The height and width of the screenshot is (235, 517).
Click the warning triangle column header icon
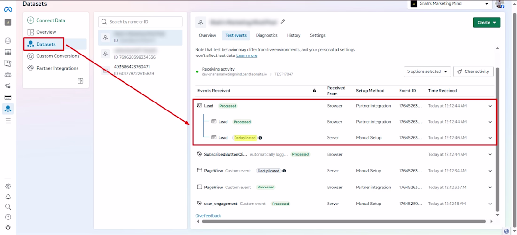click(314, 90)
